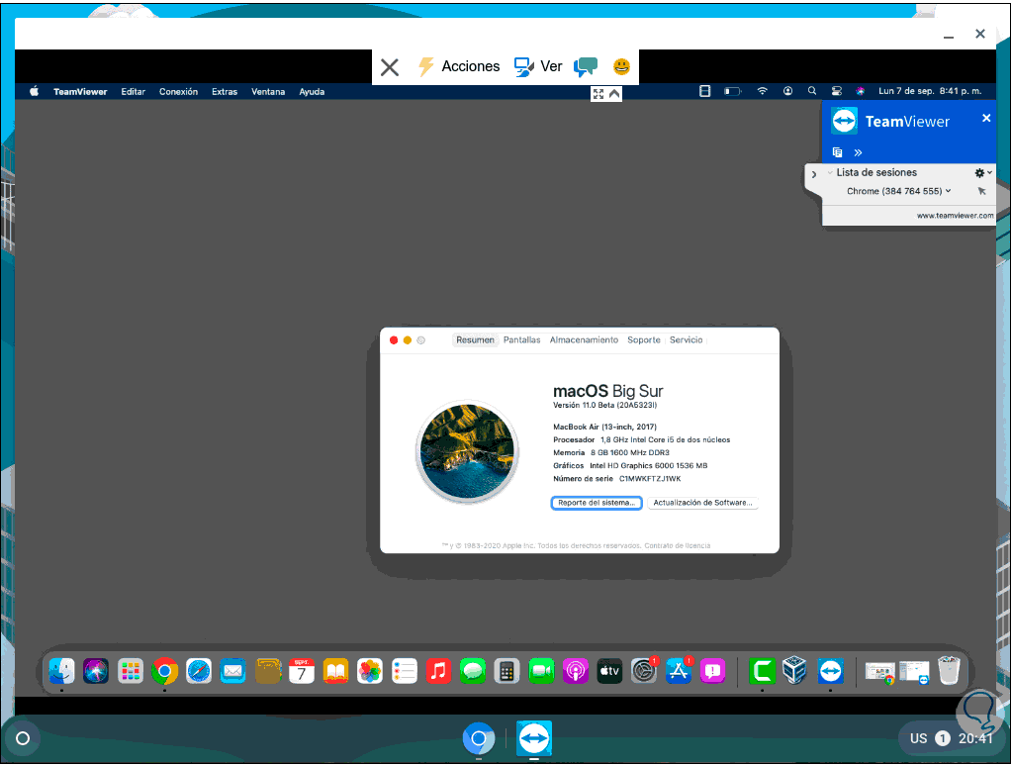The image size is (1012, 766).
Task: Open the Acciones menu
Action: point(459,66)
